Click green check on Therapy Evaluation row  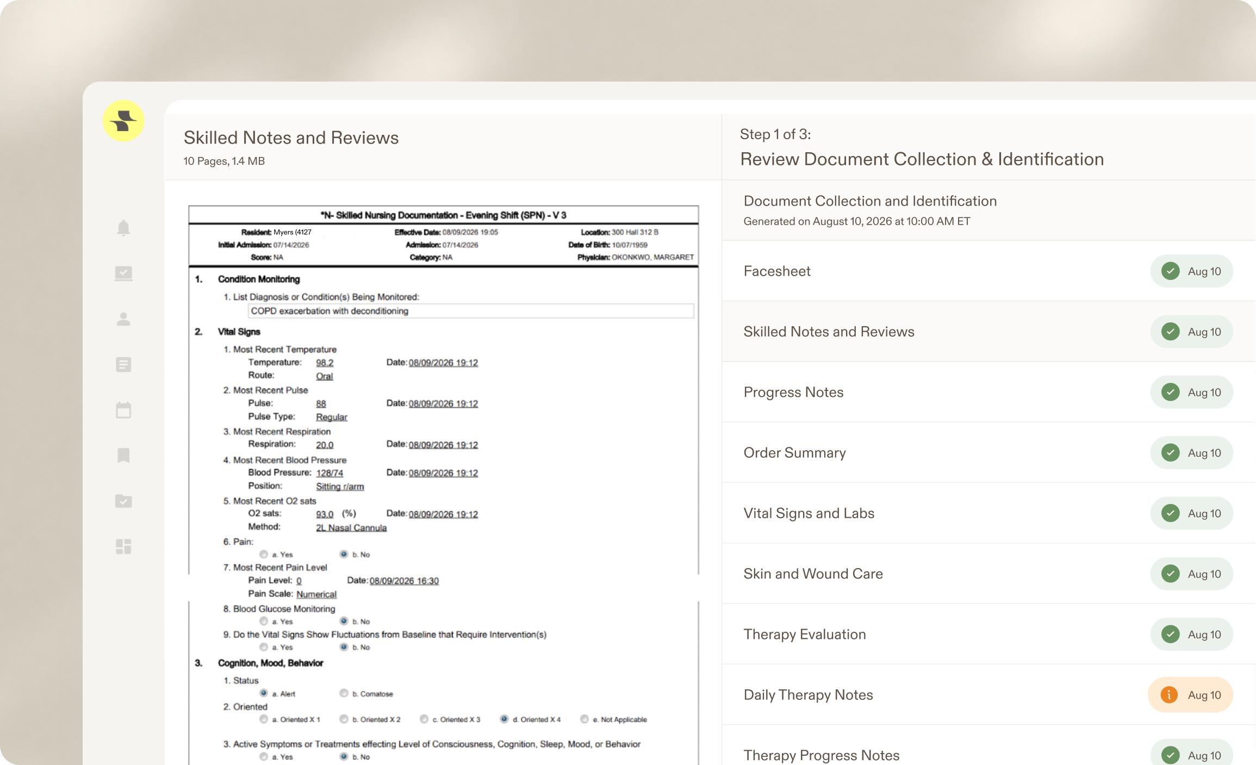(1170, 634)
